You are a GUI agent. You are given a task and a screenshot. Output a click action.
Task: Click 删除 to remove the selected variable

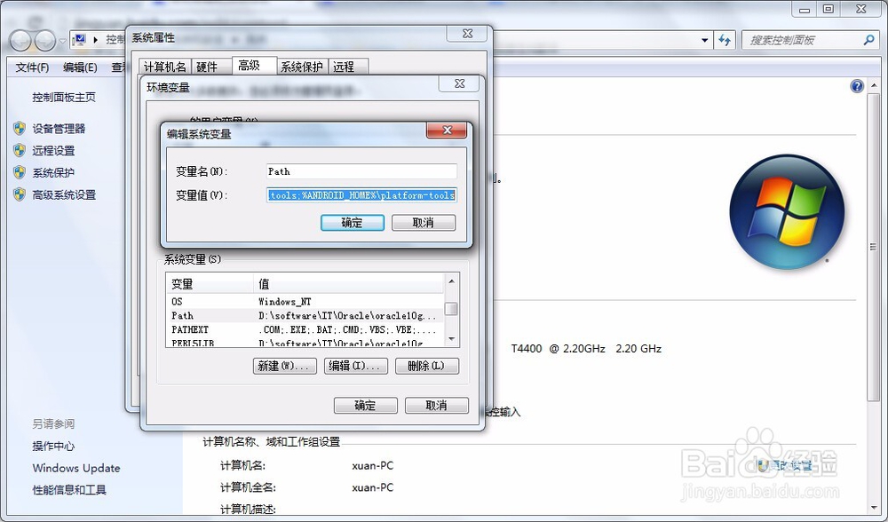click(x=427, y=366)
